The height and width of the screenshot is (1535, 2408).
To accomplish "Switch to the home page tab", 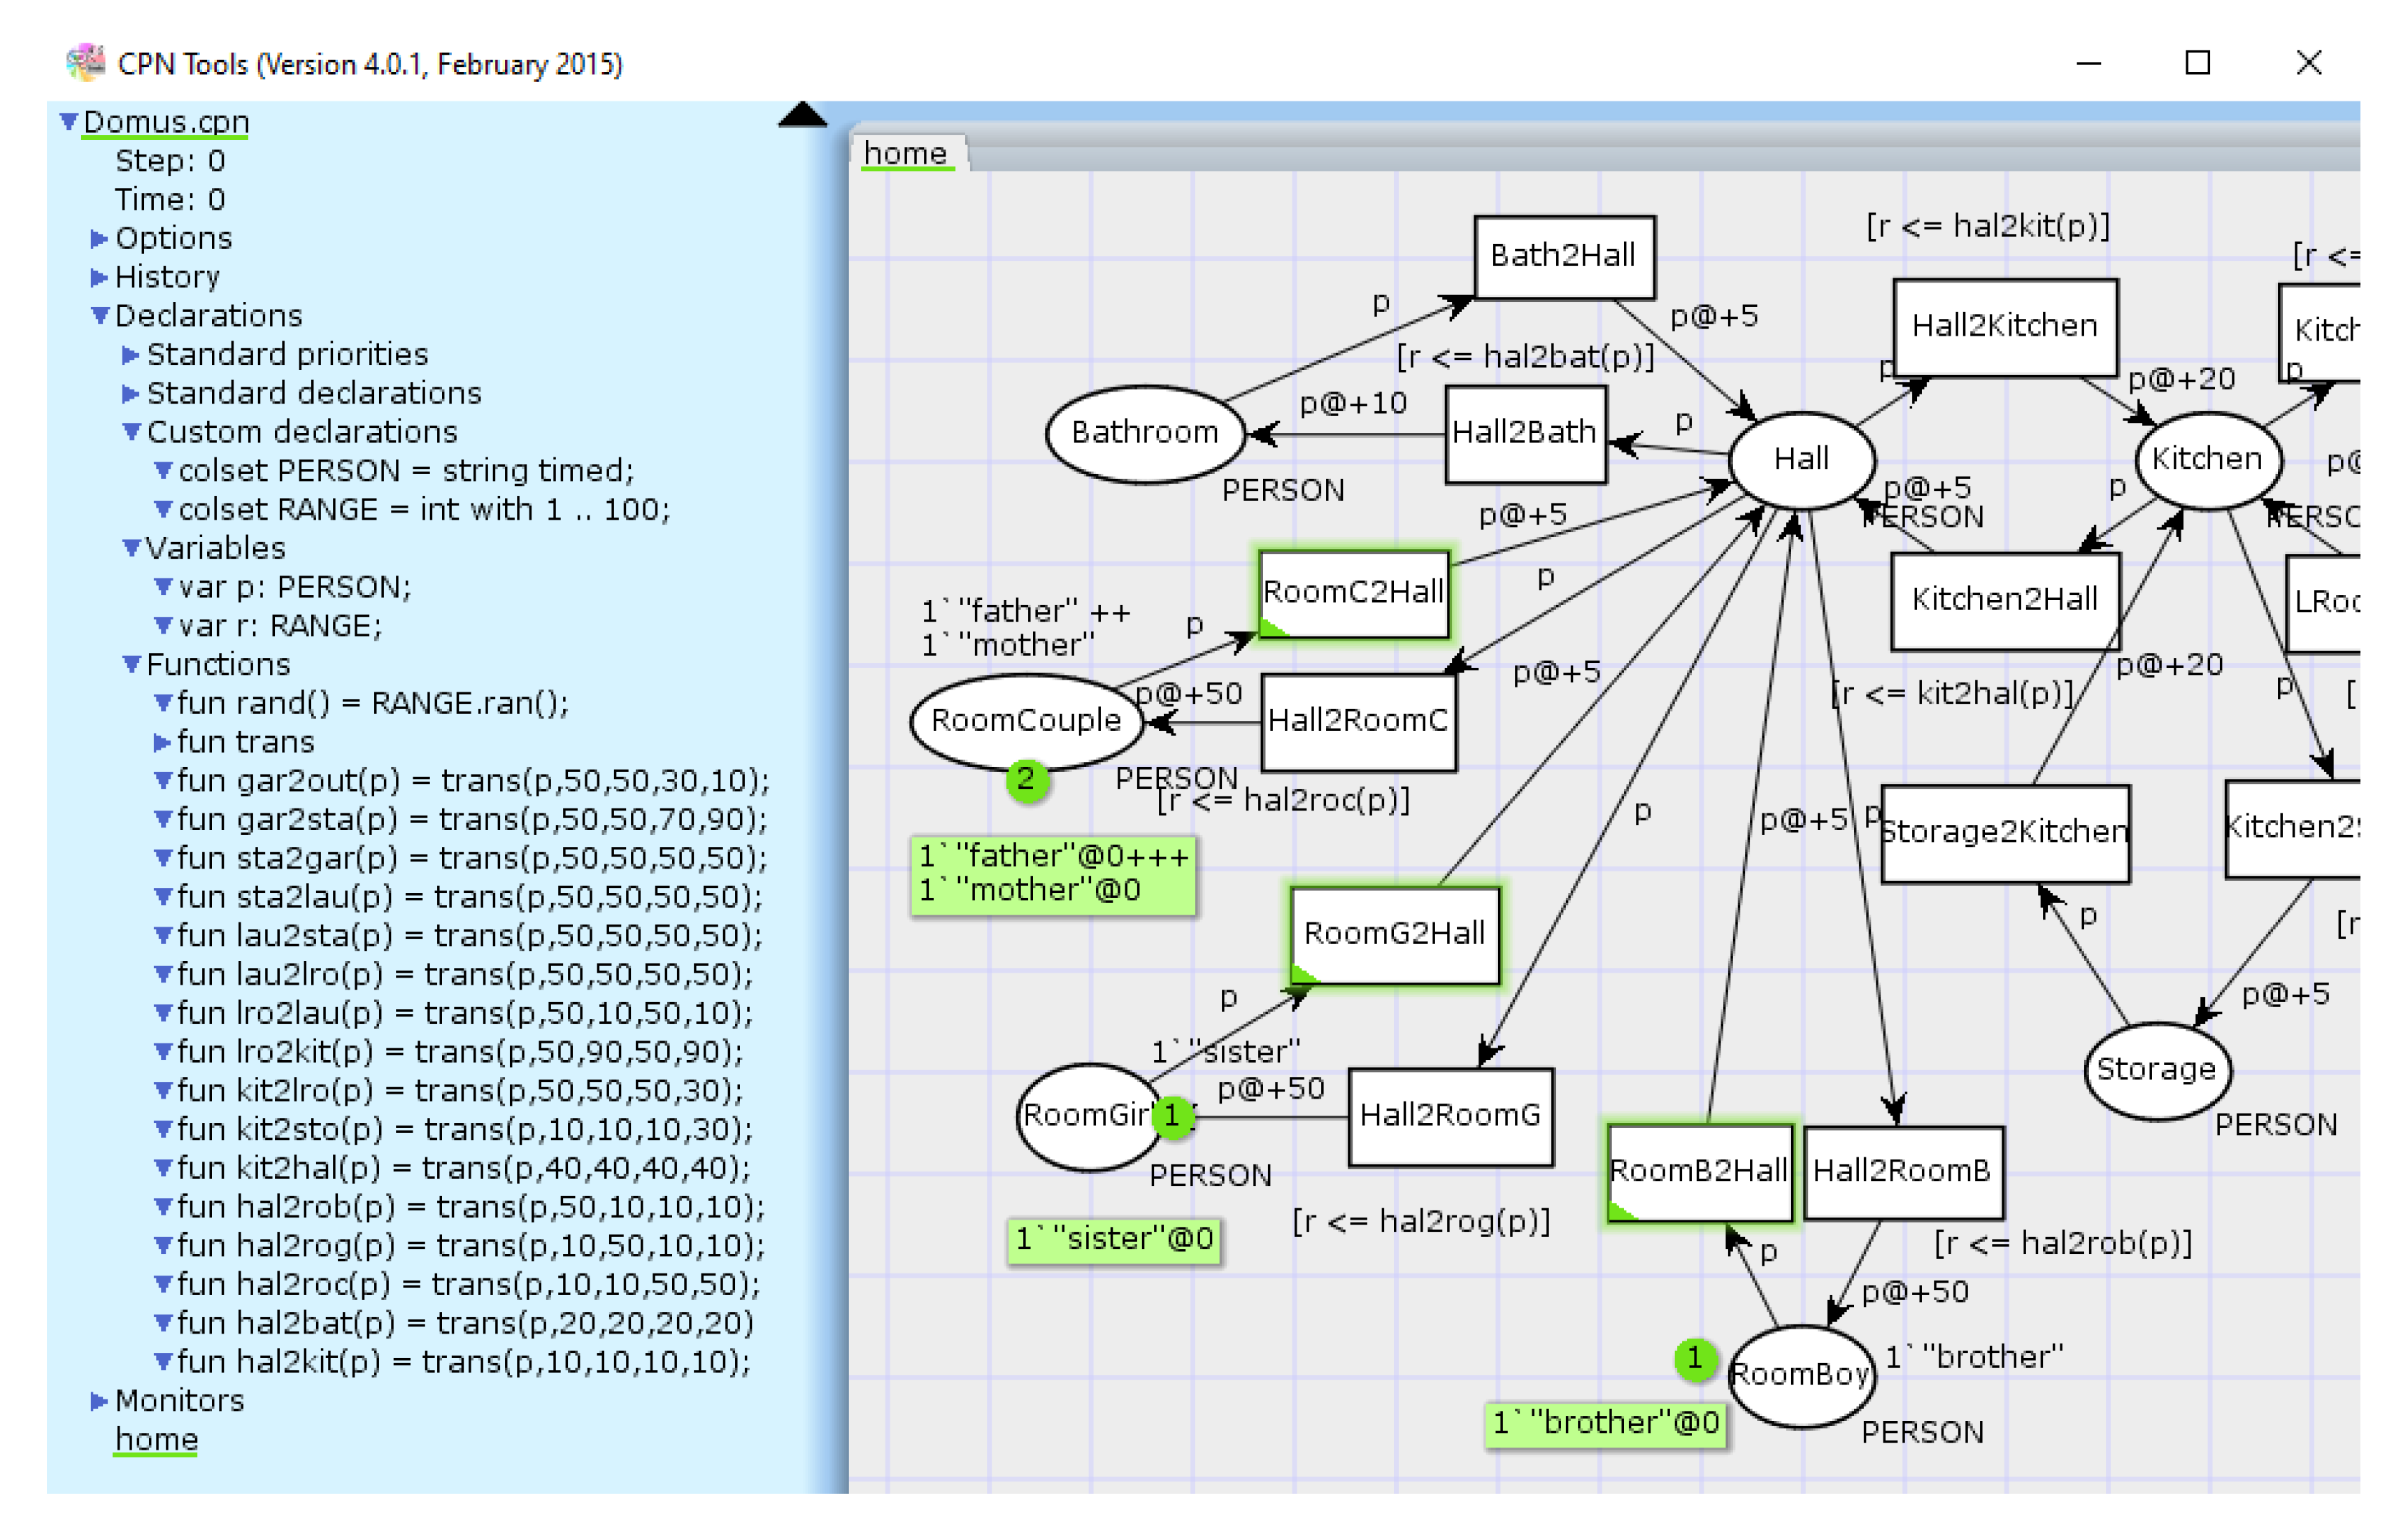I will click(x=905, y=153).
